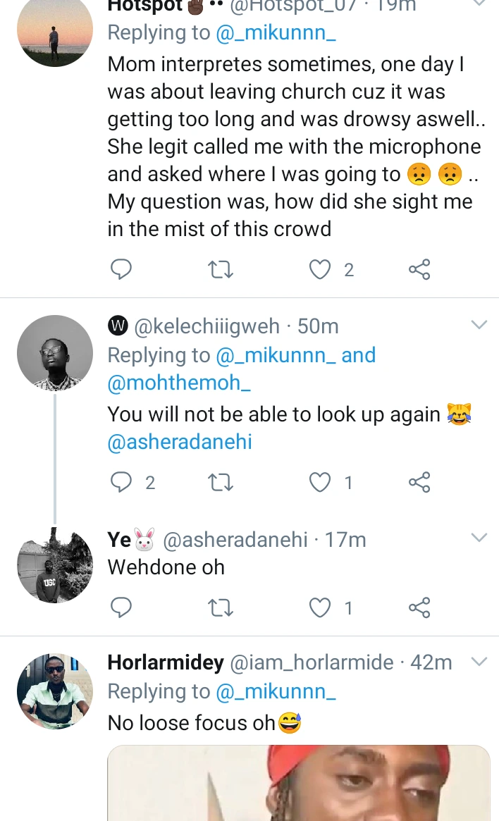Share kelechiiigweh's tweet
Viewport: 499px width, 821px height.
(x=419, y=482)
